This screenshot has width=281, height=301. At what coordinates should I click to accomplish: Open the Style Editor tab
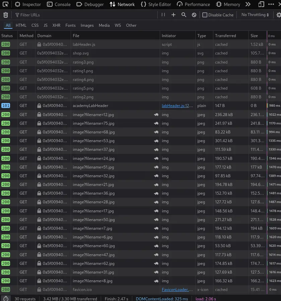pyautogui.click(x=156, y=4)
